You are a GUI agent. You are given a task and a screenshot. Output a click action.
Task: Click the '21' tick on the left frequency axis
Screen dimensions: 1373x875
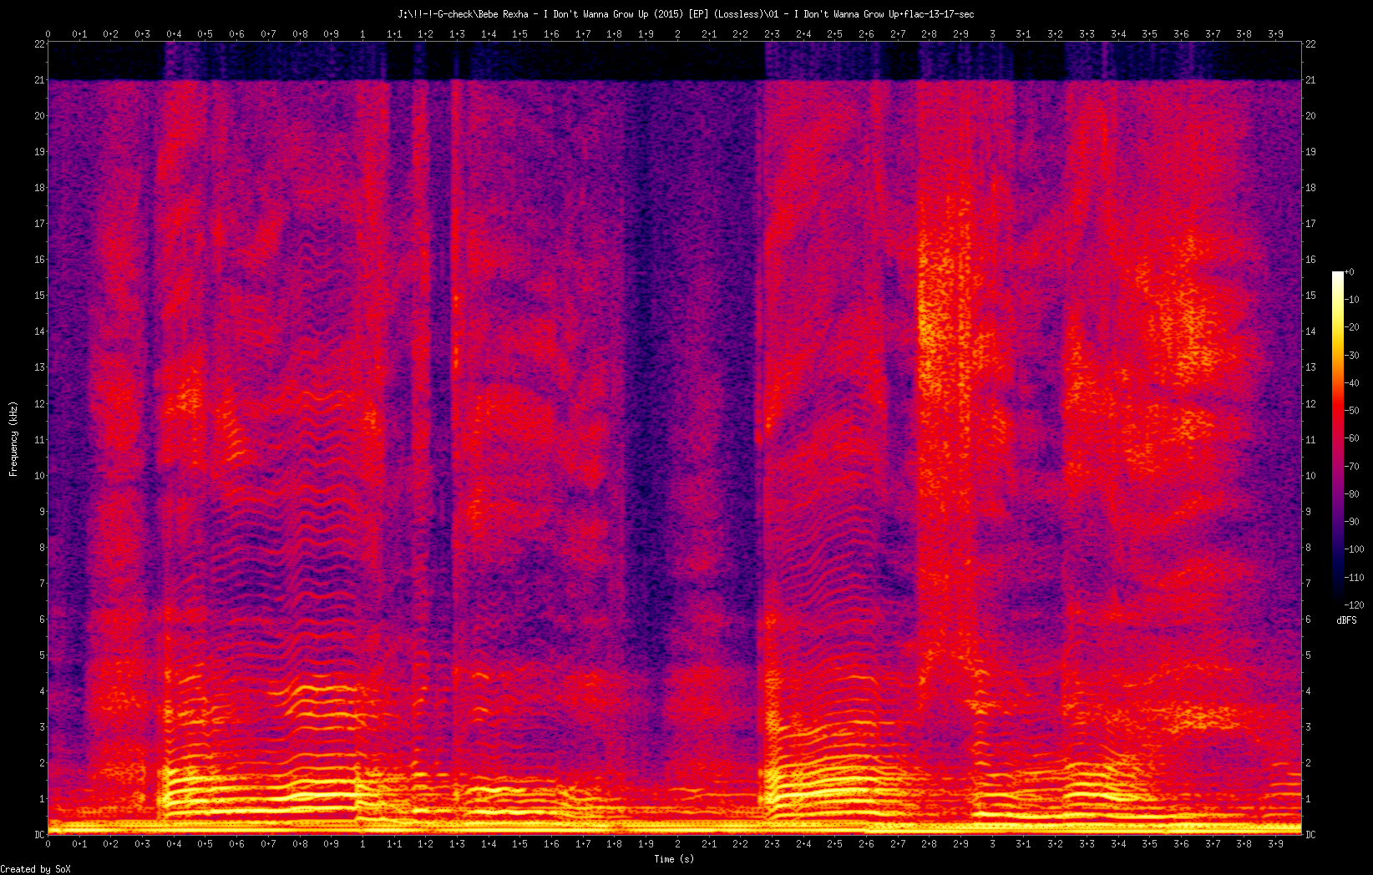[x=39, y=80]
